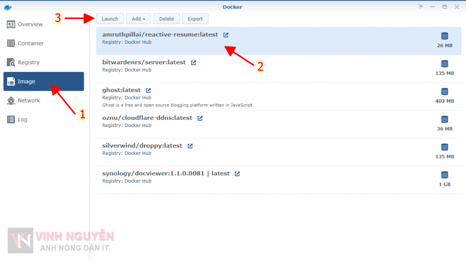Click the Delete button
The height and width of the screenshot is (261, 466).
(x=167, y=19)
